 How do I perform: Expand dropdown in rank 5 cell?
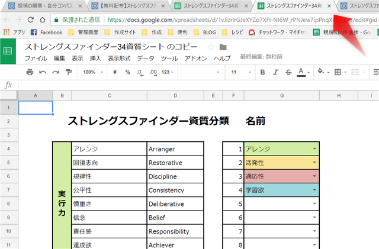(x=314, y=203)
